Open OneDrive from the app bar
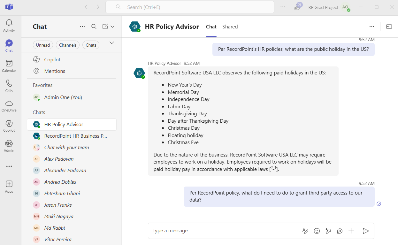Screen dimensions: 398x245 [x=9, y=106]
